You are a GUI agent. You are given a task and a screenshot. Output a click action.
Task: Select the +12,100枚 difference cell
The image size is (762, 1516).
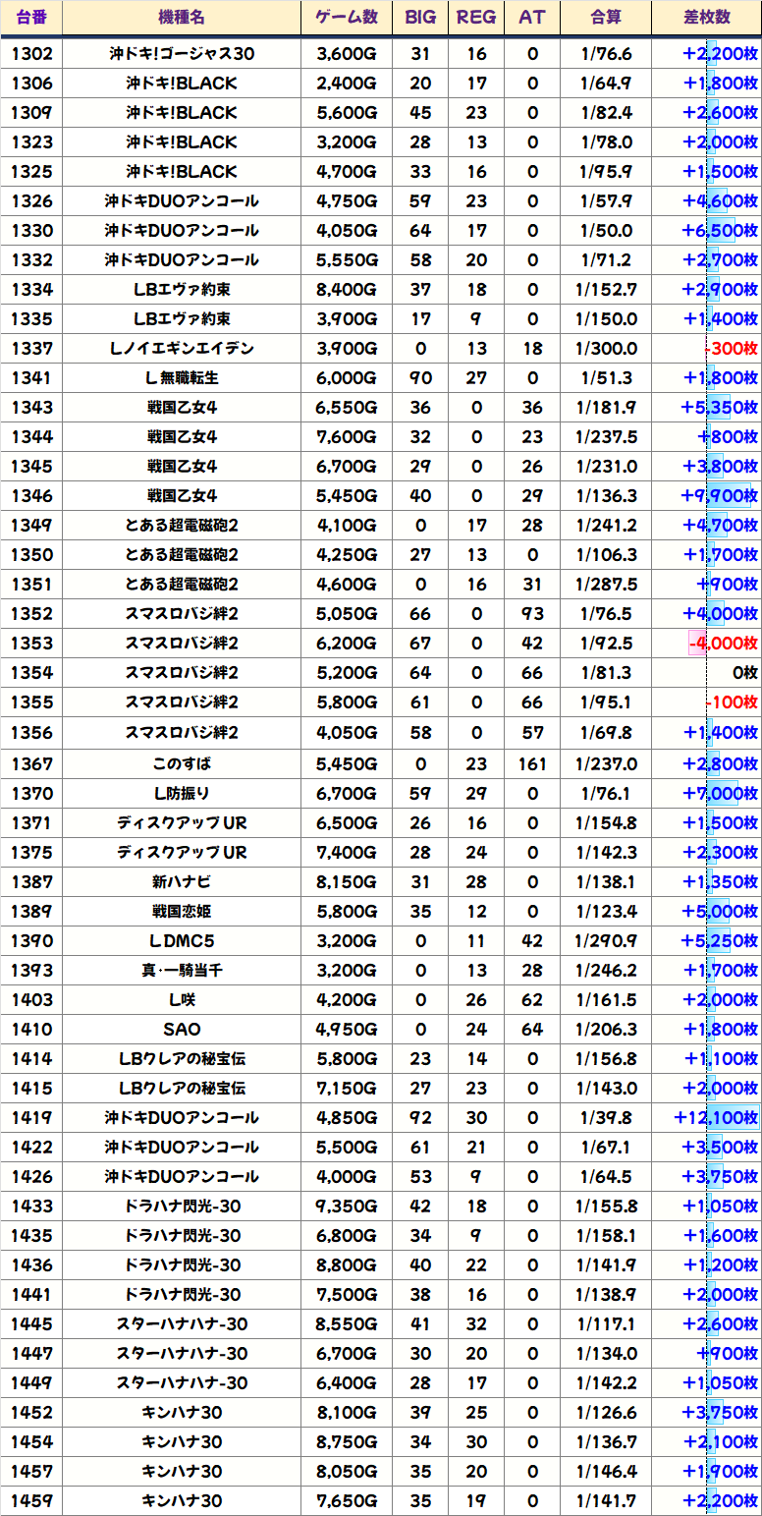coord(715,1118)
